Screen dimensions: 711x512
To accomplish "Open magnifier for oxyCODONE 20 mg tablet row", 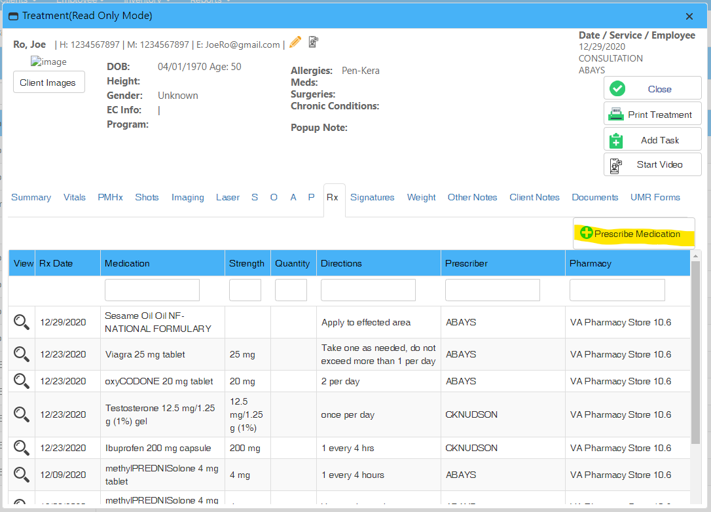I will [22, 381].
